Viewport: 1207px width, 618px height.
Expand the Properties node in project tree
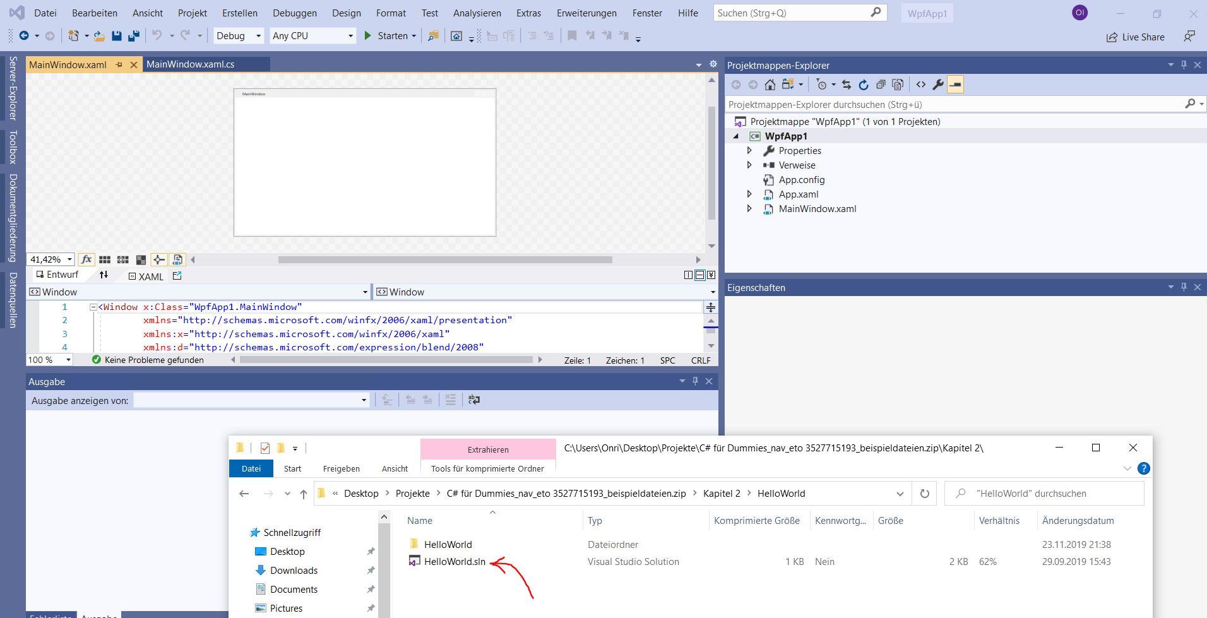click(x=749, y=150)
